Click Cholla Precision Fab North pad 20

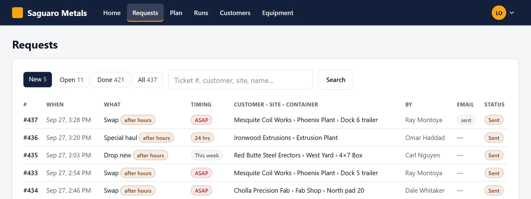(x=299, y=190)
